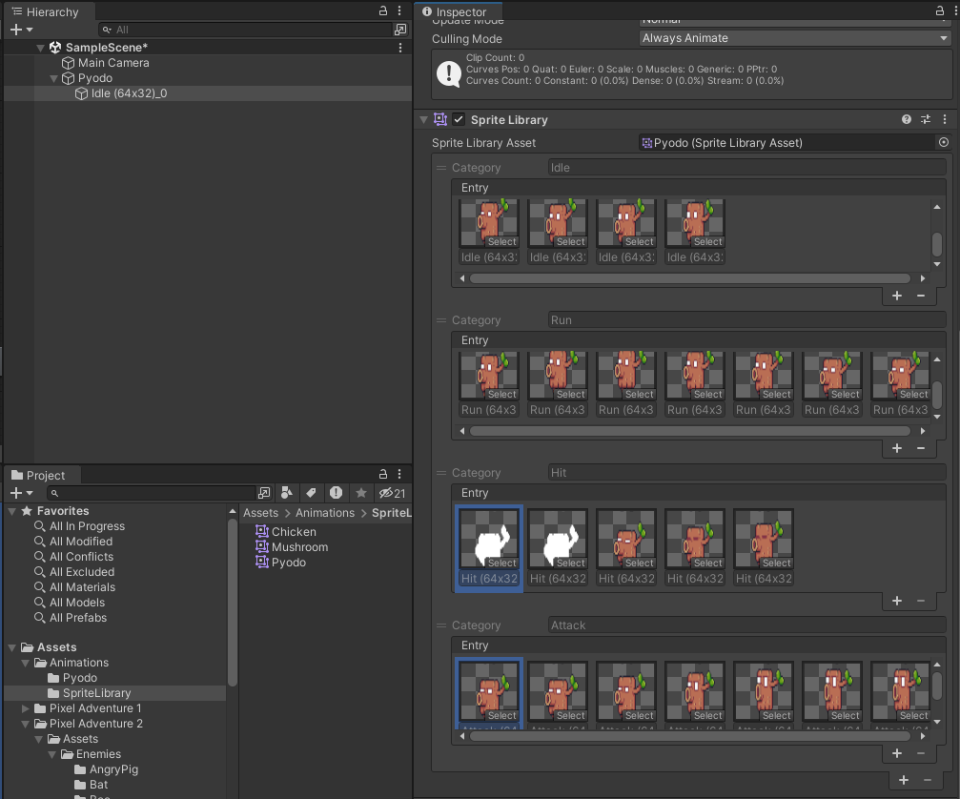
Task: Click the Idle entries vertical scrollbar
Action: (937, 244)
